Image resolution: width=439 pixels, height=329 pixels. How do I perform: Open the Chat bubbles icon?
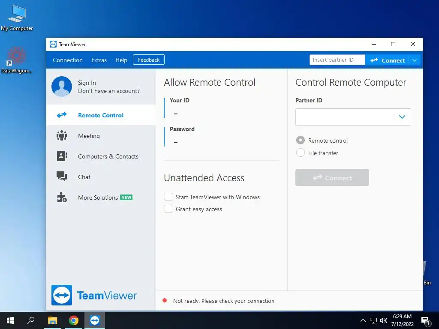point(62,176)
